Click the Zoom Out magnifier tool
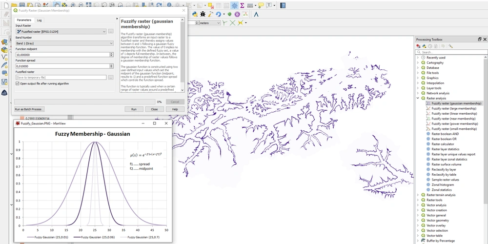The image size is (488, 244). pos(81,5)
